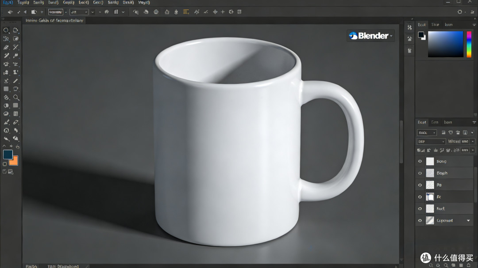Viewport: 478px width, 268px height.
Task: Choose the crossed-tools icon in the toolbox
Action: 16,47
